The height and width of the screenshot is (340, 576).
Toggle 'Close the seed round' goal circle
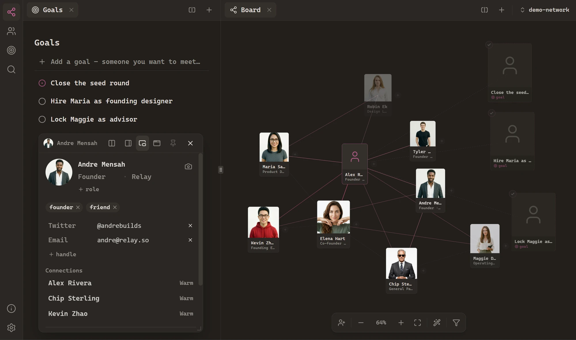[42, 83]
